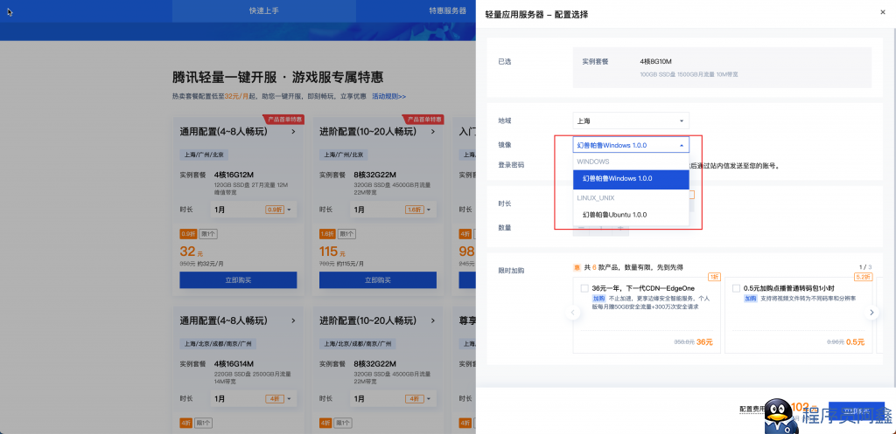Open the chevron on the 4核16G14M 通用配置 card
896x434 pixels.
pyautogui.click(x=293, y=320)
